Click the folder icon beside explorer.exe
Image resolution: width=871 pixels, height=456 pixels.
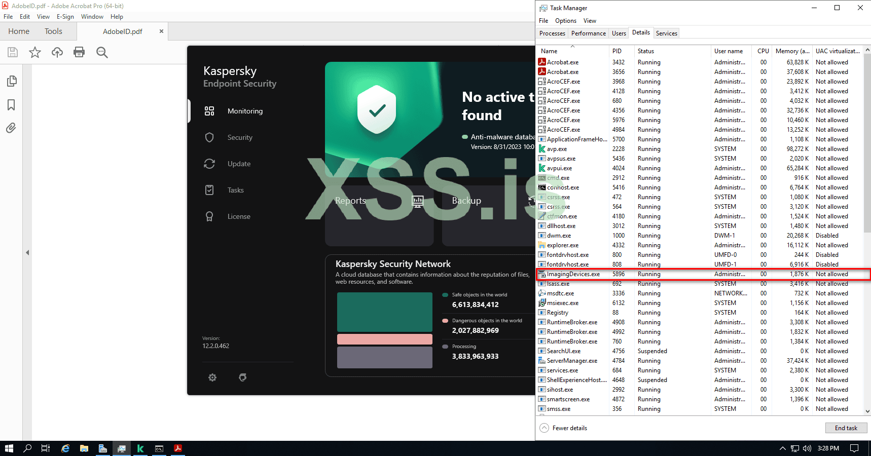coord(542,245)
